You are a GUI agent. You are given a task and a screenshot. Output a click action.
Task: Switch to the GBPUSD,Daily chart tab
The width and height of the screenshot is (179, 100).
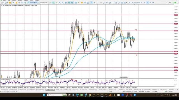pos(23,90)
